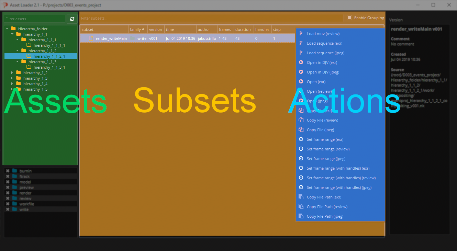457x251 pixels.
Task: Click the Filter assets input field
Action: point(34,19)
